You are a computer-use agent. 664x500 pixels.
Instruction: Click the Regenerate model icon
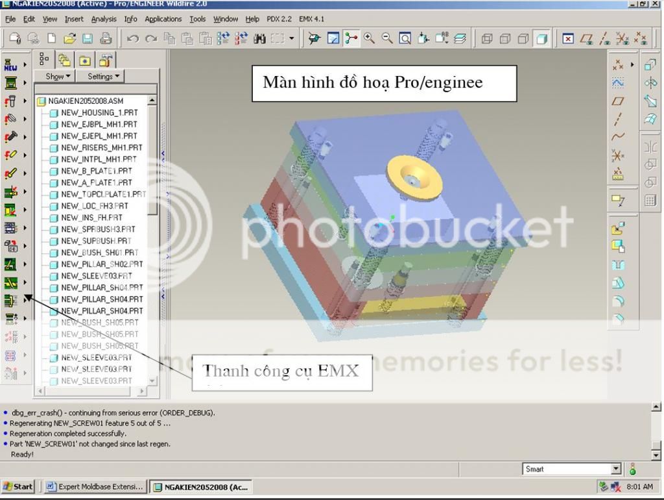[223, 38]
